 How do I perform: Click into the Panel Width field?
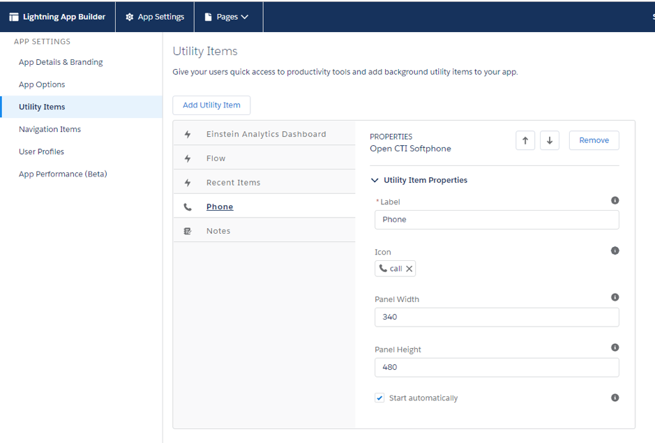[497, 317]
